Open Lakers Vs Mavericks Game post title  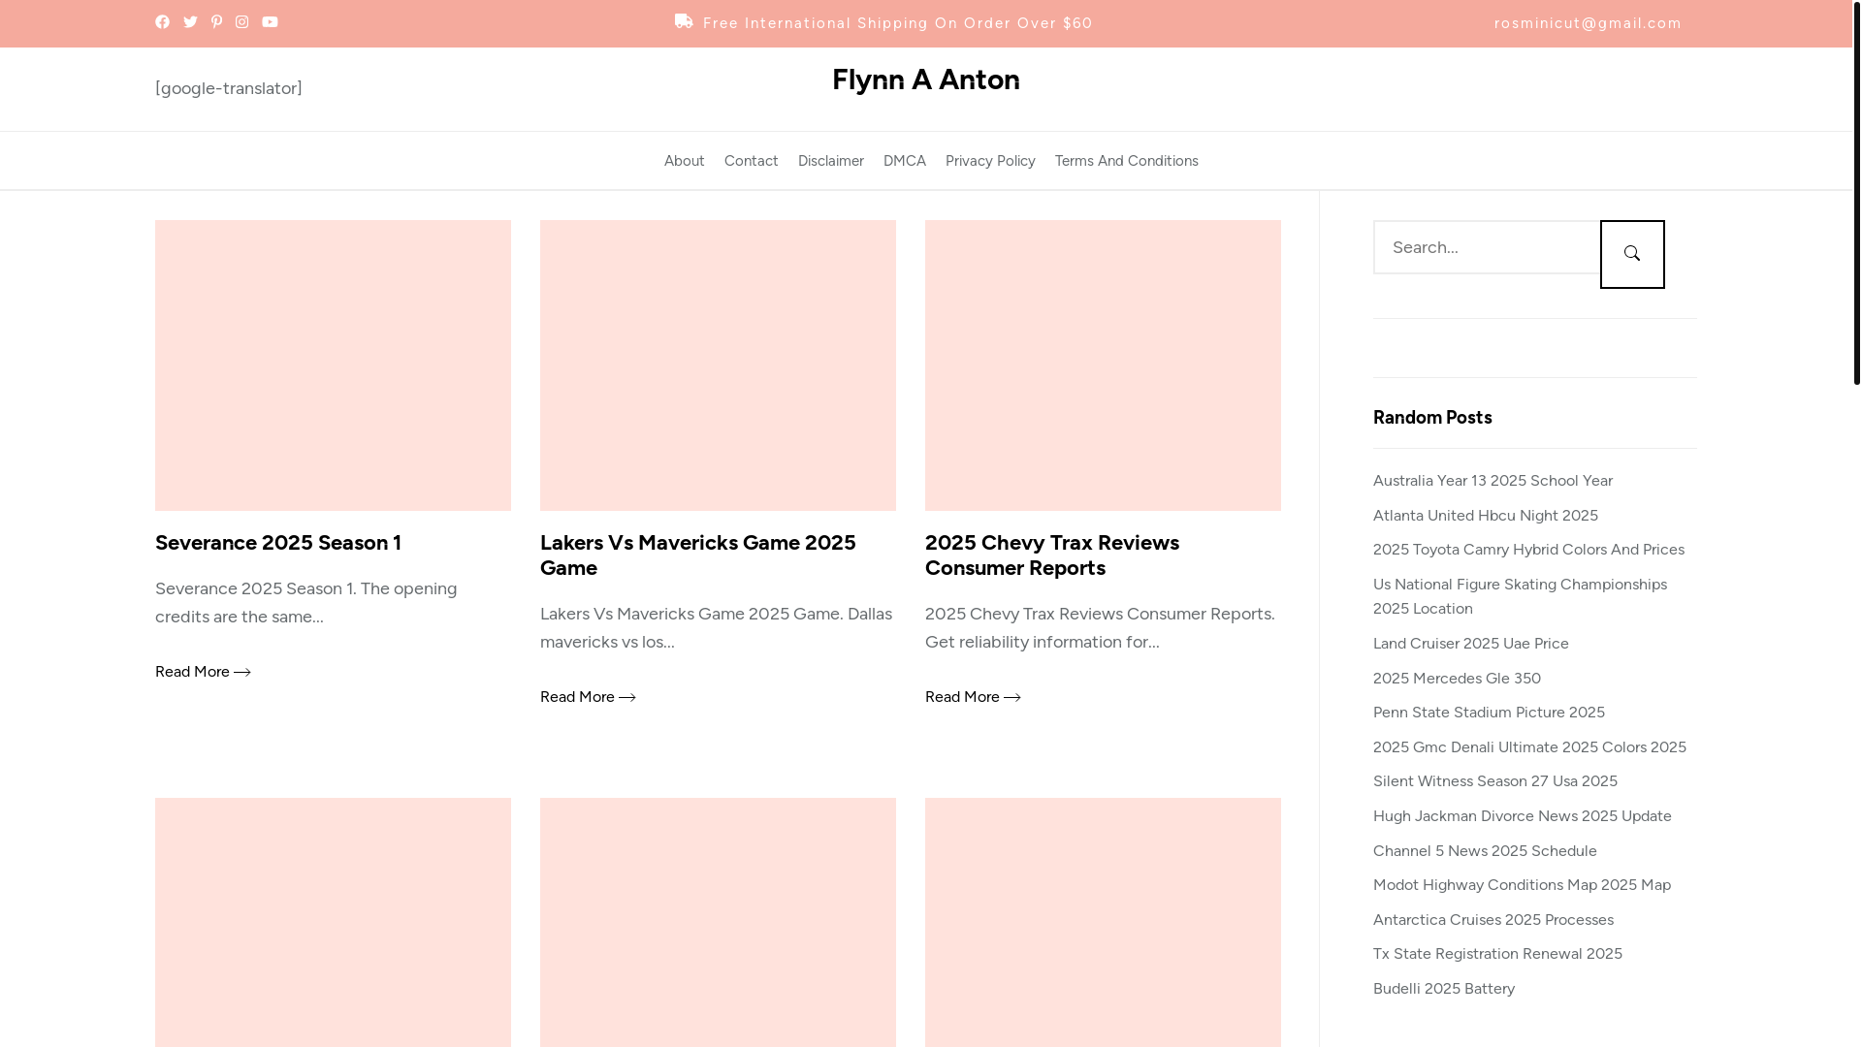(698, 555)
